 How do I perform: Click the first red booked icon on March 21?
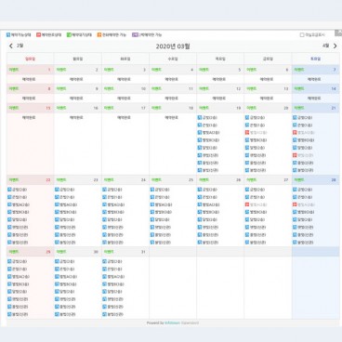coord(295,133)
